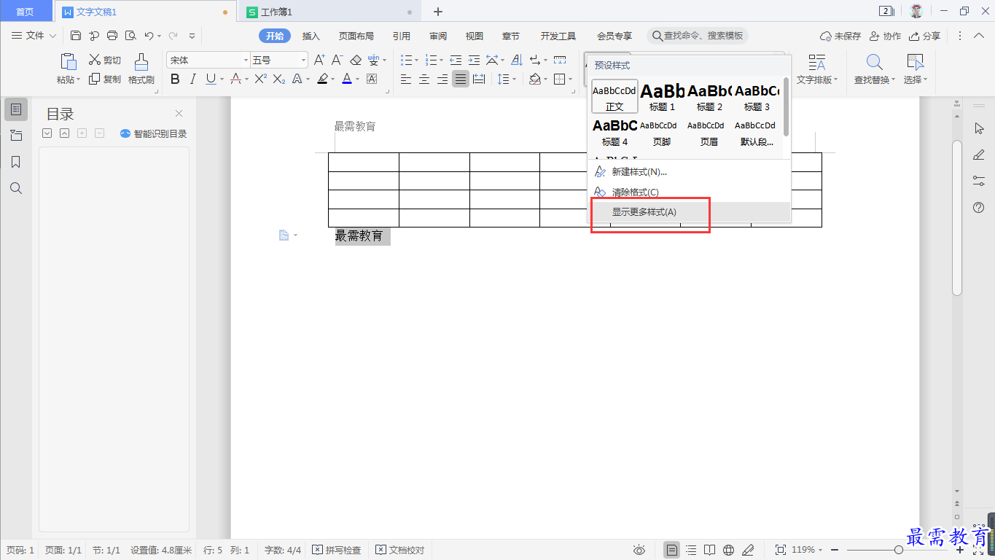Select the Format Painter (格式刷) brush
This screenshot has height=560, width=995.
pos(141,69)
